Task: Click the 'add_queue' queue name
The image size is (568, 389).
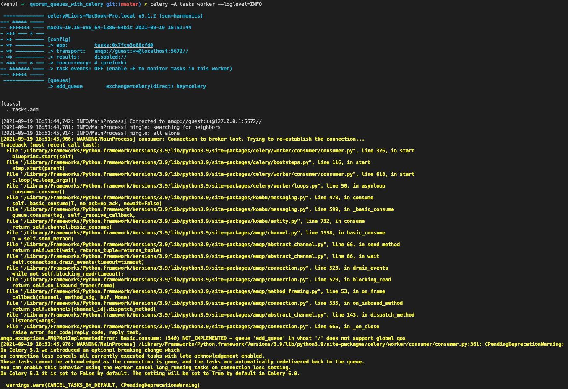Action: (70, 86)
